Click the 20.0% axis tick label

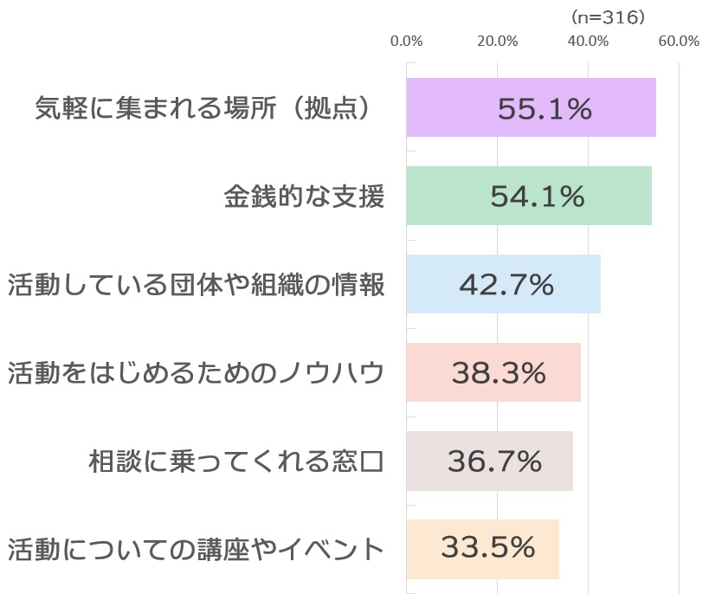(x=497, y=41)
